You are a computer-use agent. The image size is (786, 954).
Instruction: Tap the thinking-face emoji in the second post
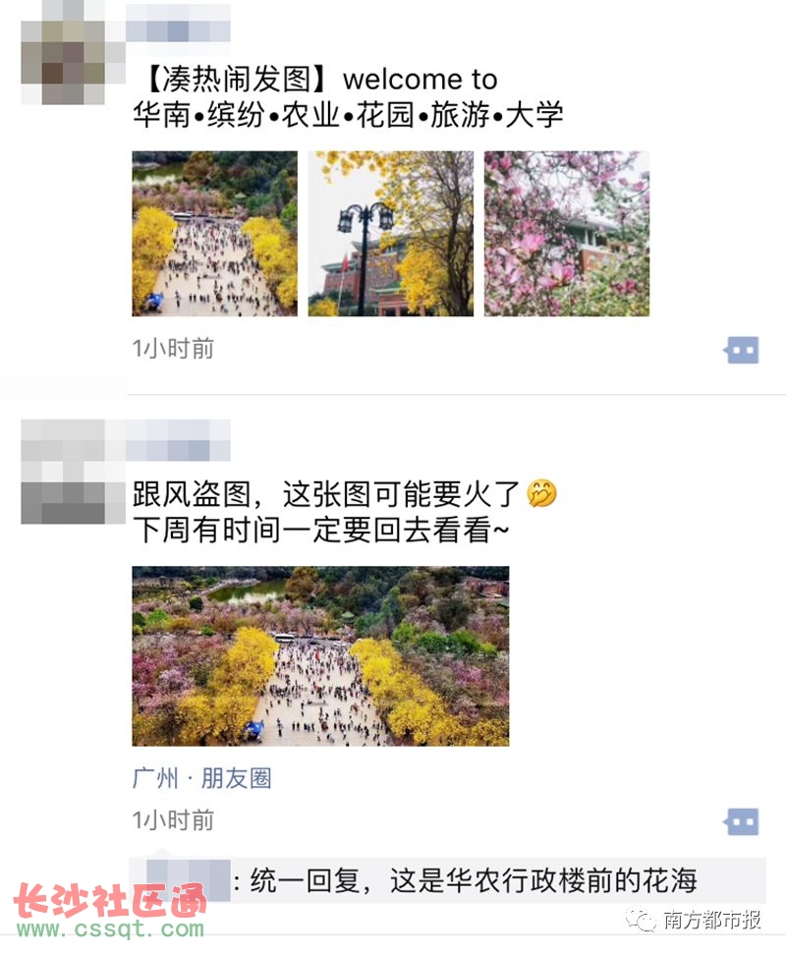point(540,493)
